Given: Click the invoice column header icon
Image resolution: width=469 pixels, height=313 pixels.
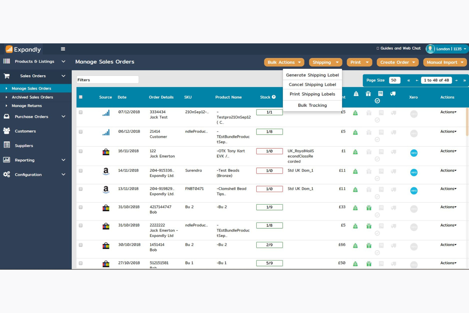Looking at the screenshot, I should point(381,94).
